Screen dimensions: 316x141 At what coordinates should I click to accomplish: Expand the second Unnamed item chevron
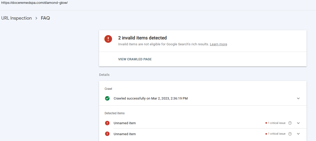pyautogui.click(x=298, y=134)
